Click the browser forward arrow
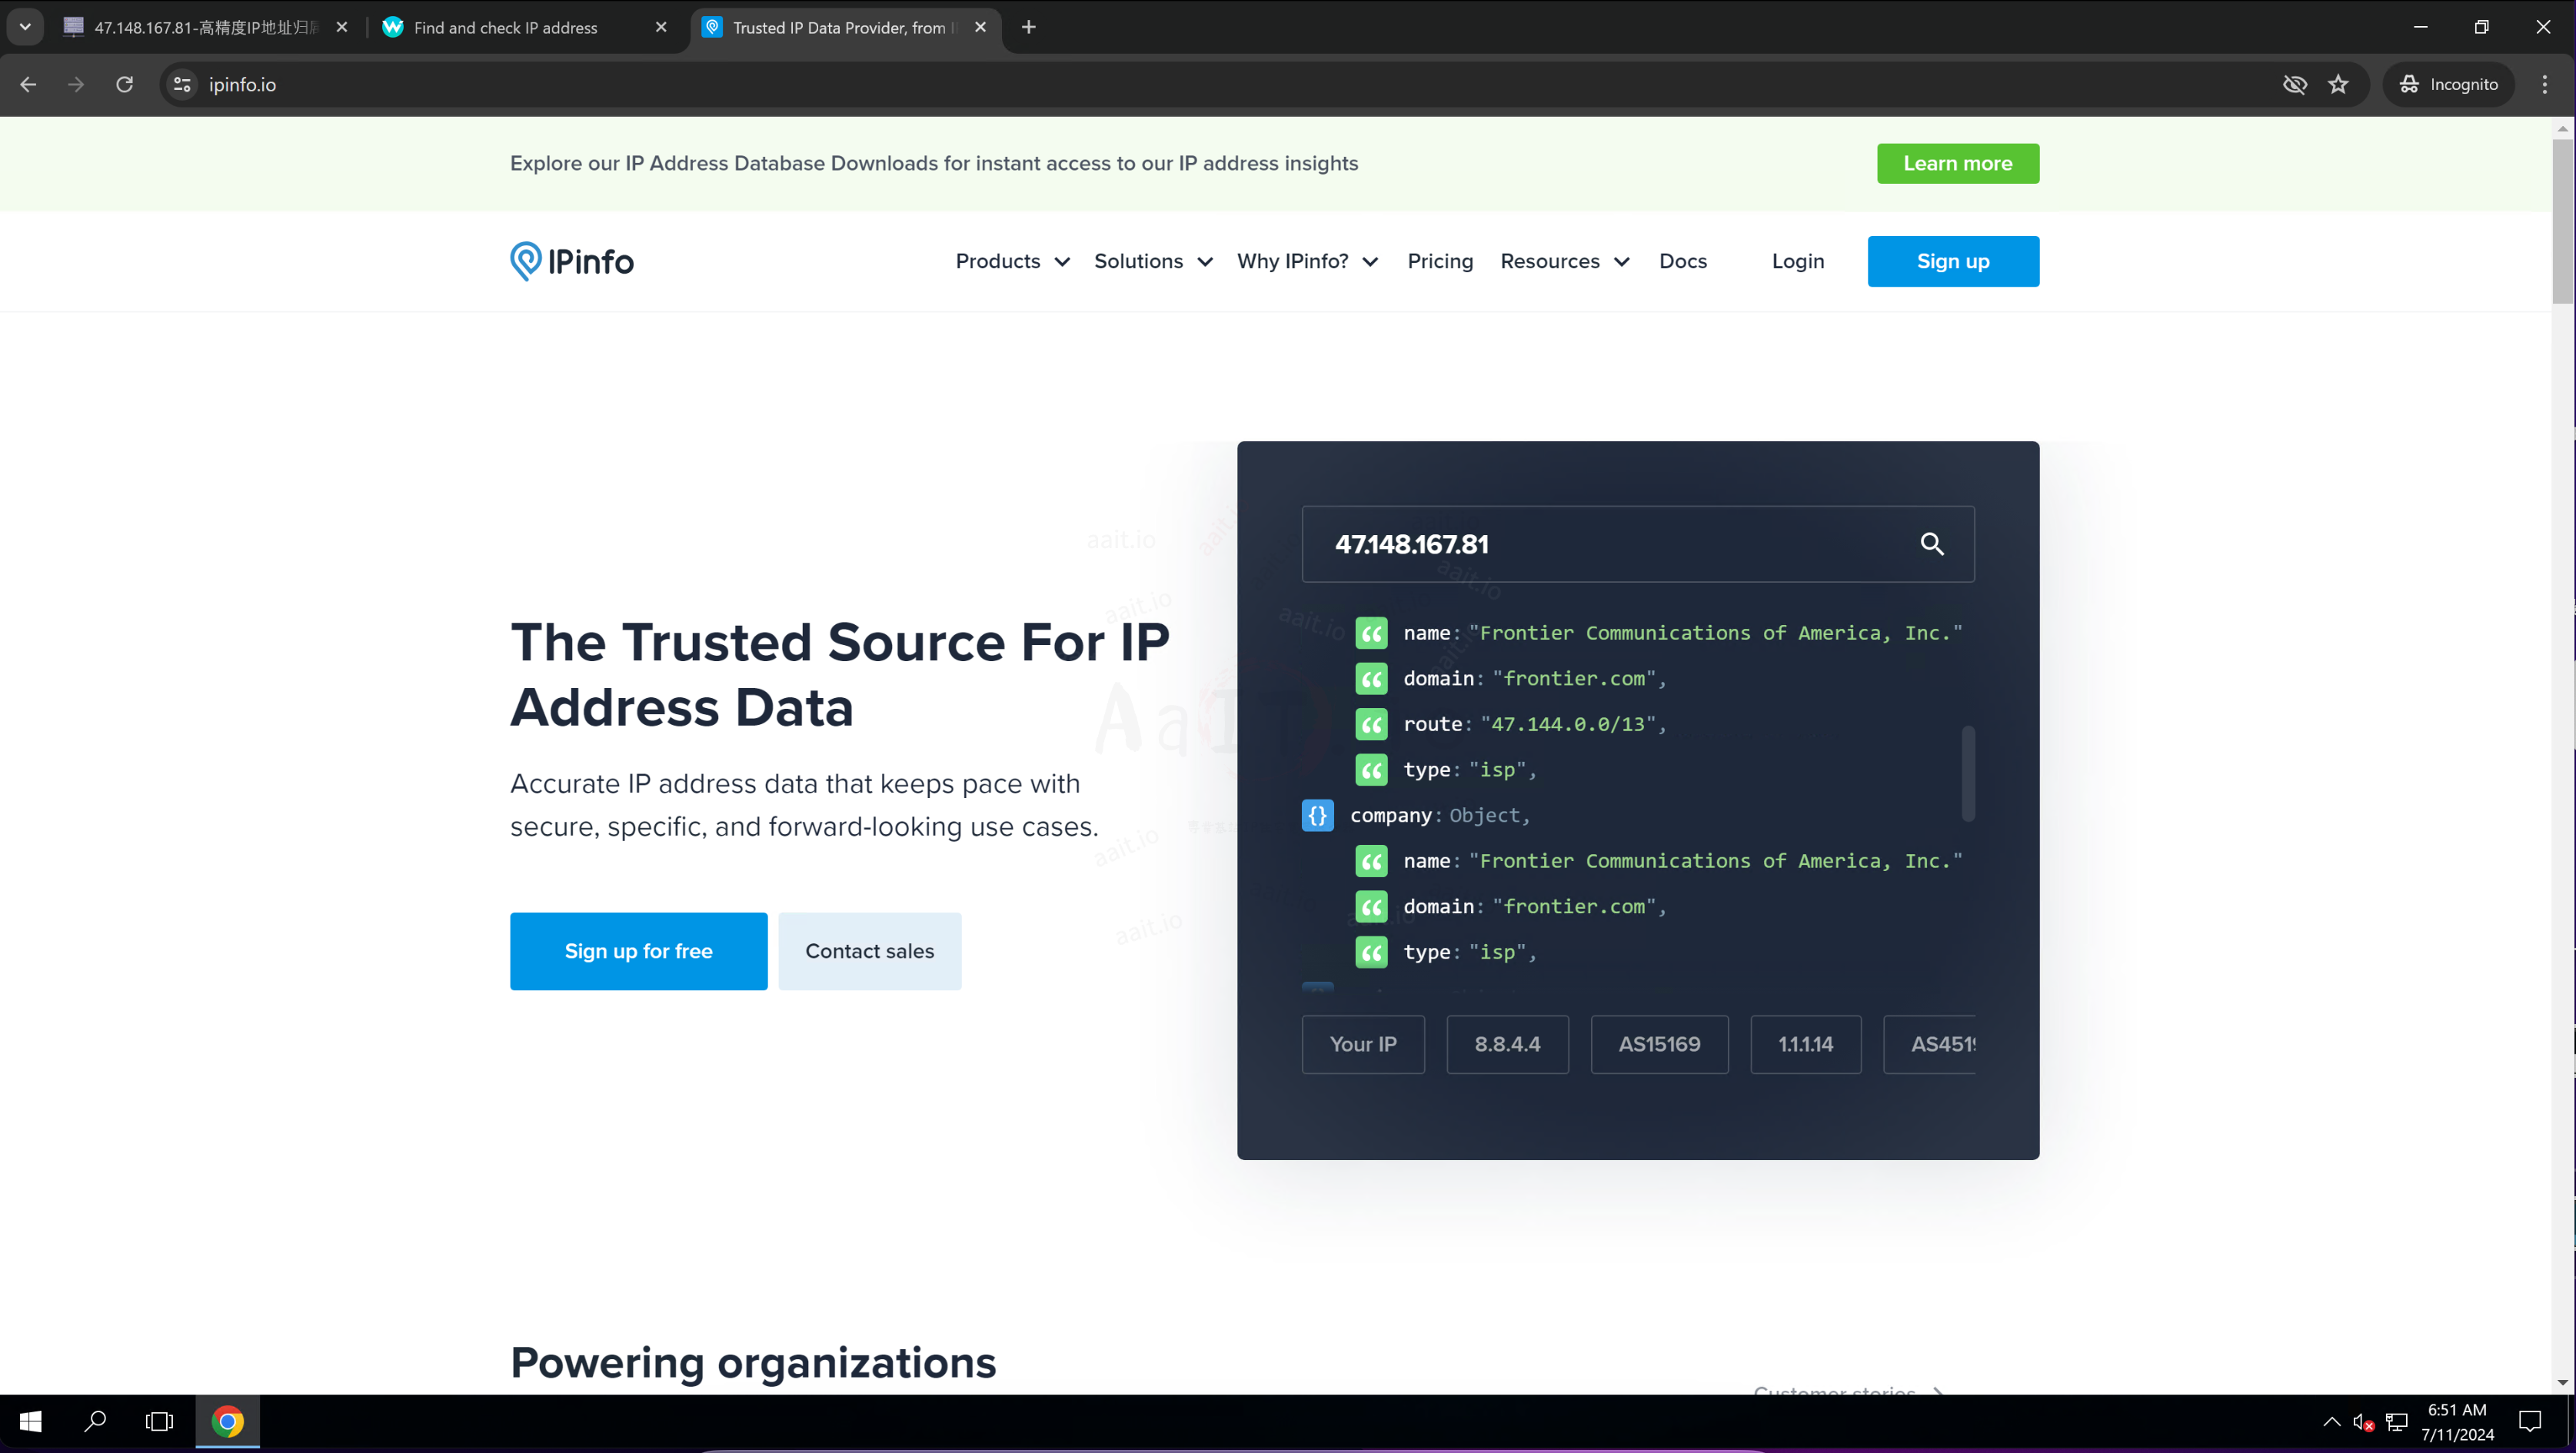This screenshot has width=2576, height=1453. click(76, 84)
